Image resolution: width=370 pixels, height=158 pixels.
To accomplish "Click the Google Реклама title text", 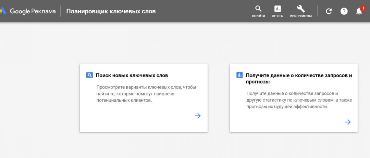I will [x=33, y=11].
